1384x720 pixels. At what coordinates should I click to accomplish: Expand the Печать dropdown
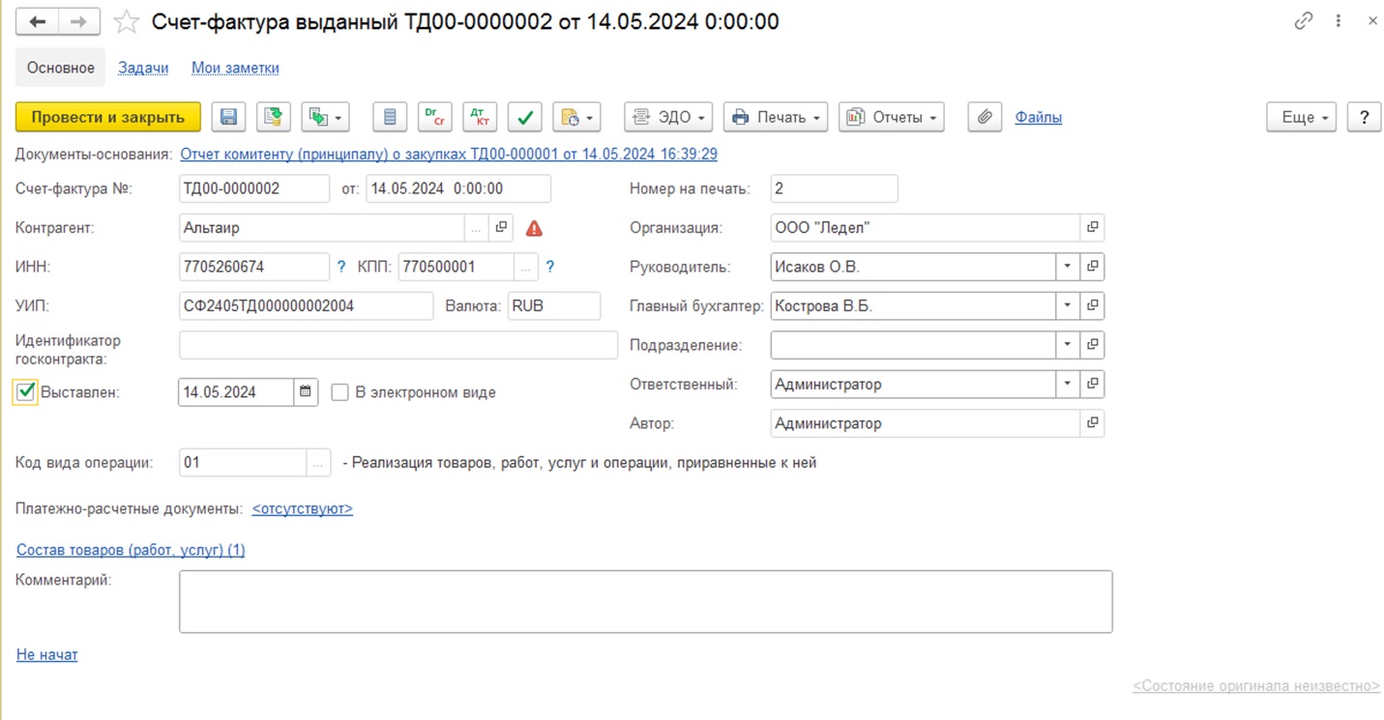pos(778,117)
